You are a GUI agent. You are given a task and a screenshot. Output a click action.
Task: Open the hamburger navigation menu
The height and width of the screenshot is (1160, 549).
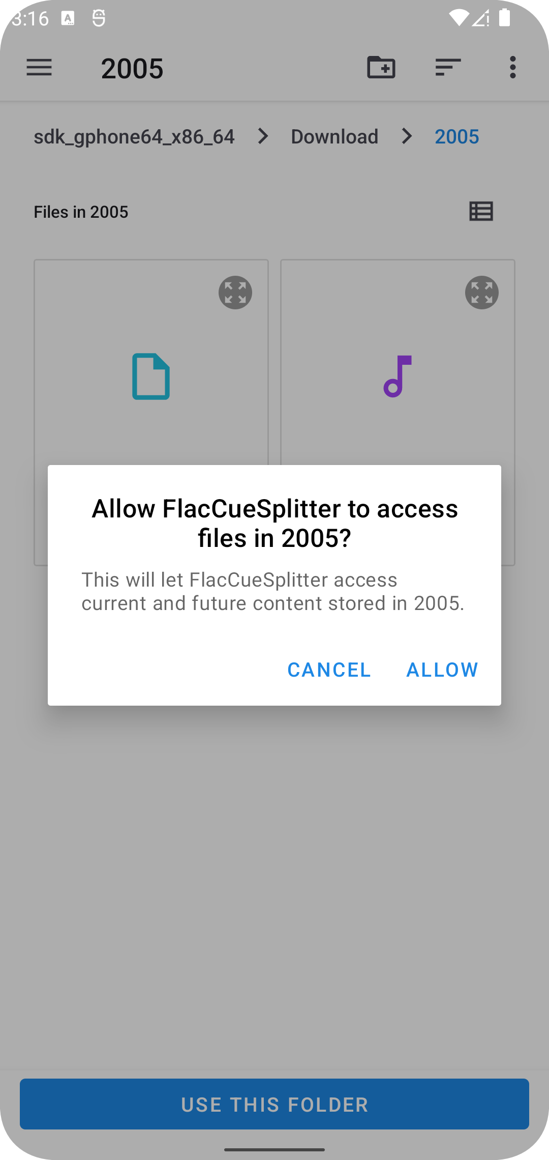pyautogui.click(x=39, y=67)
